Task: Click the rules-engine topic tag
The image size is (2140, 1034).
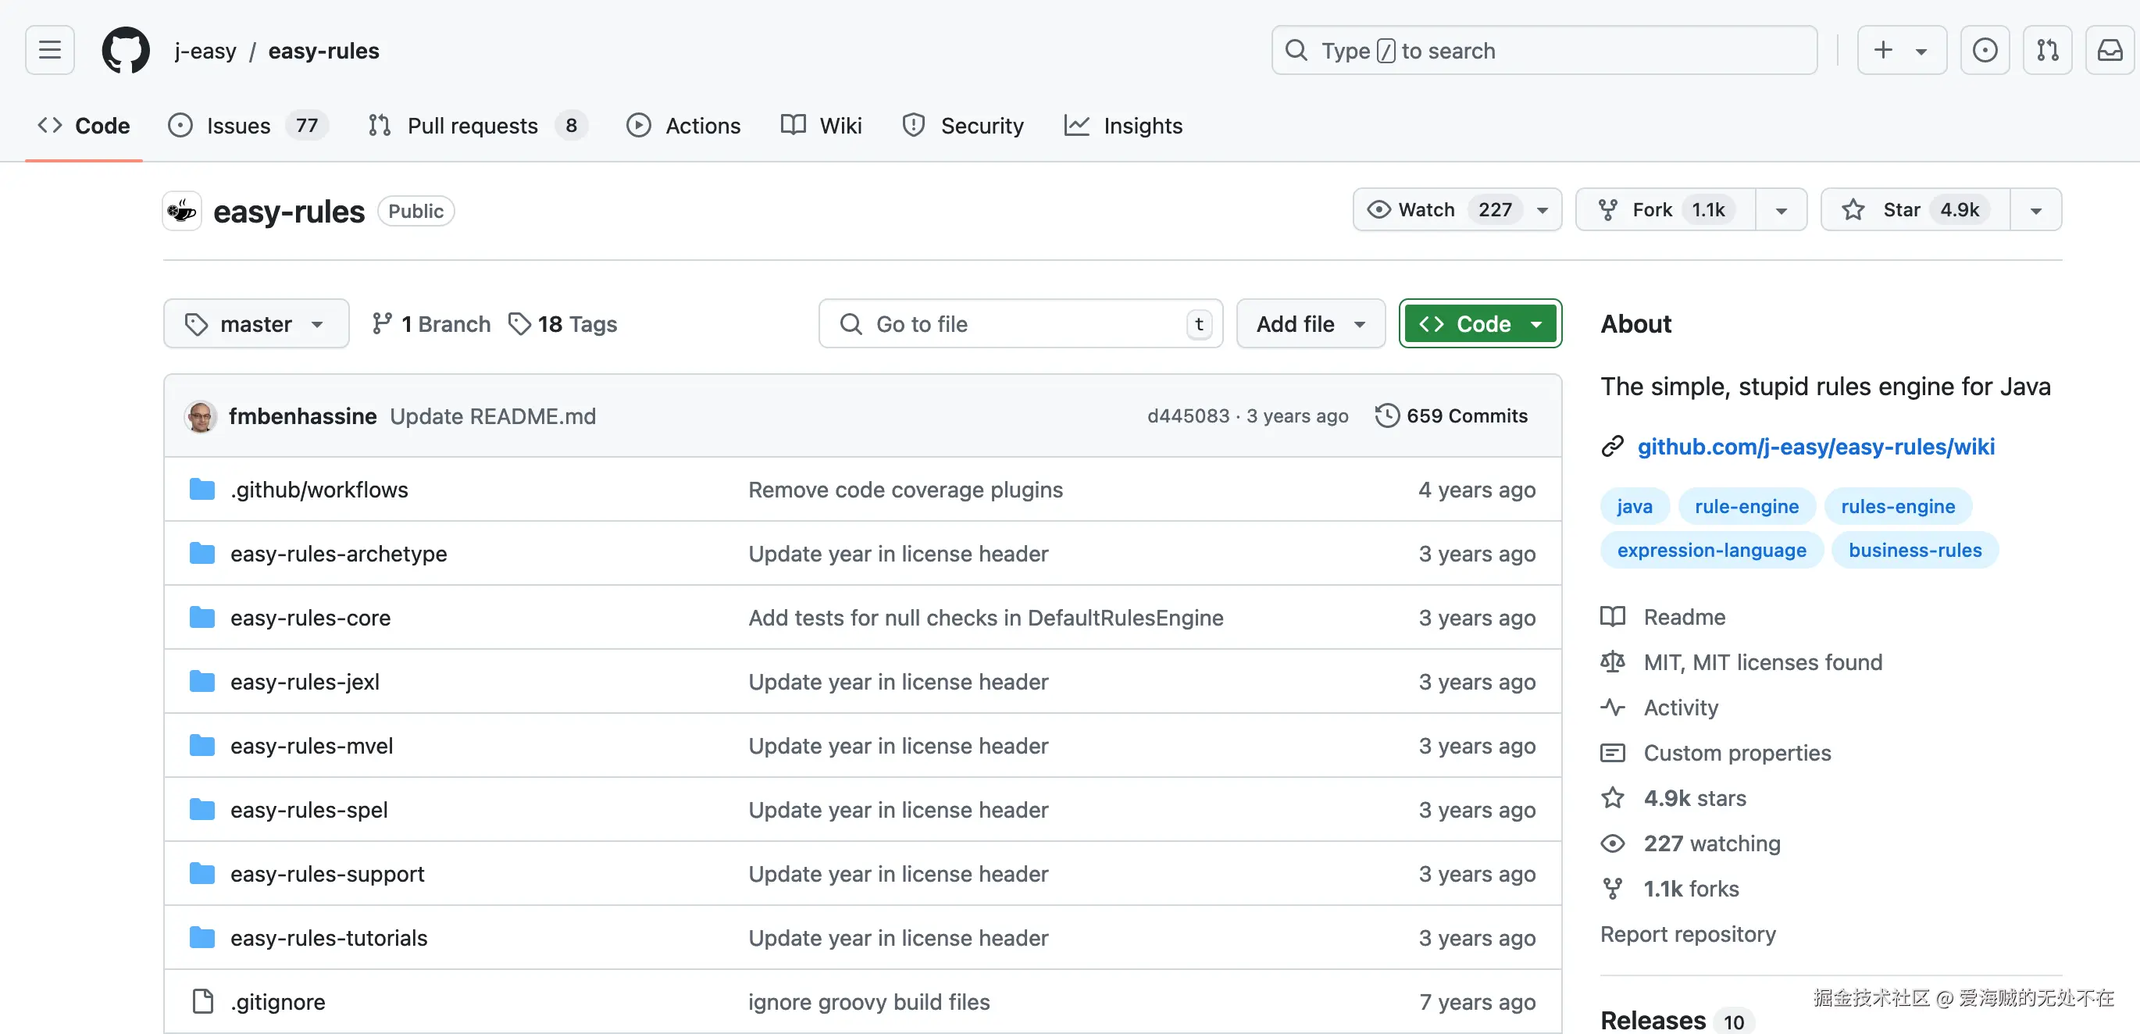Action: [1897, 507]
